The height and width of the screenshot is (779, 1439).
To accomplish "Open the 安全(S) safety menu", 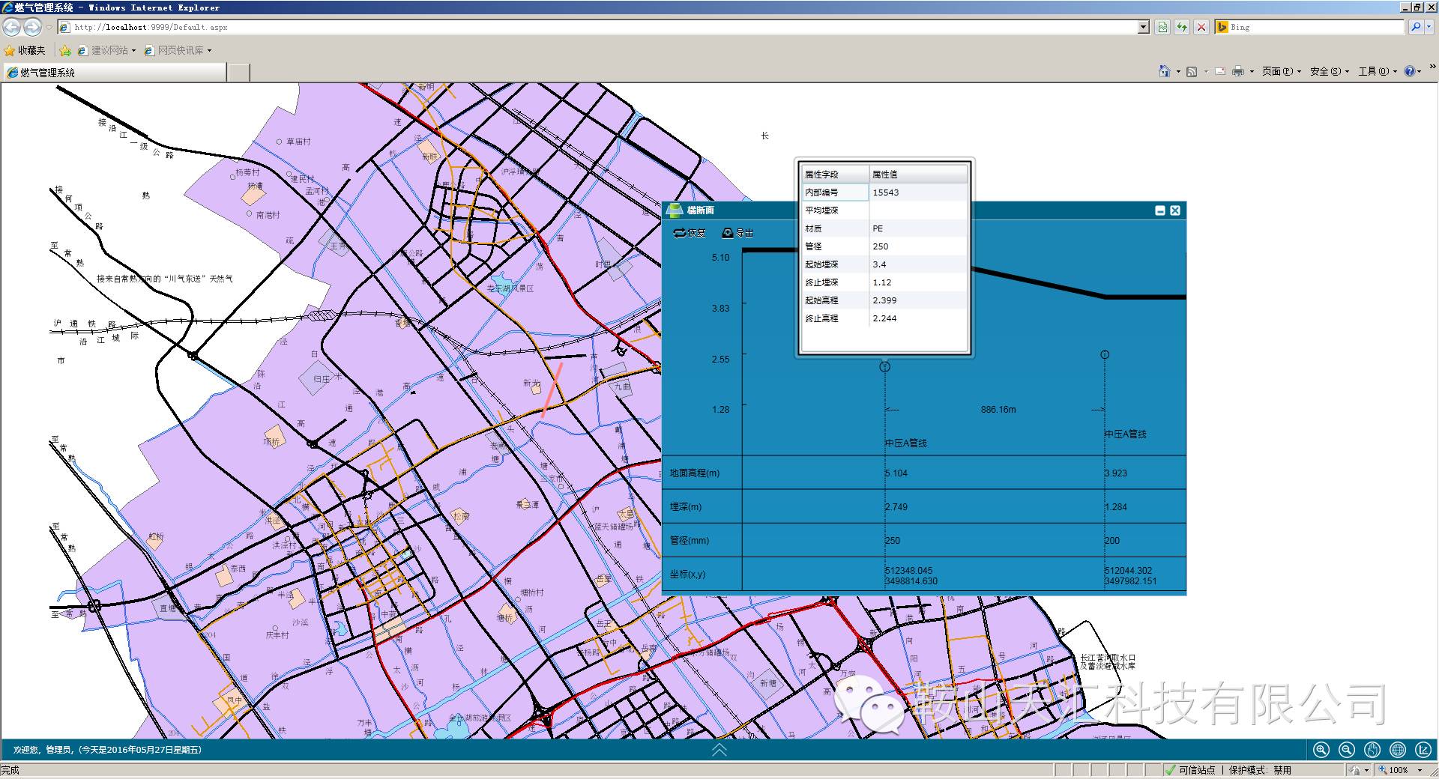I will pyautogui.click(x=1330, y=71).
